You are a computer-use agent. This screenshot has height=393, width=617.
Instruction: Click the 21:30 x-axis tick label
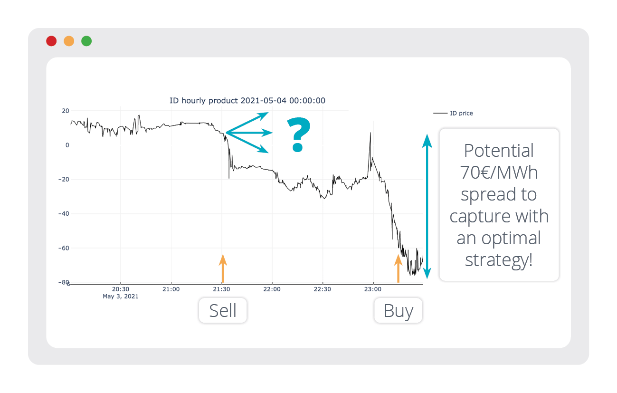coord(221,289)
